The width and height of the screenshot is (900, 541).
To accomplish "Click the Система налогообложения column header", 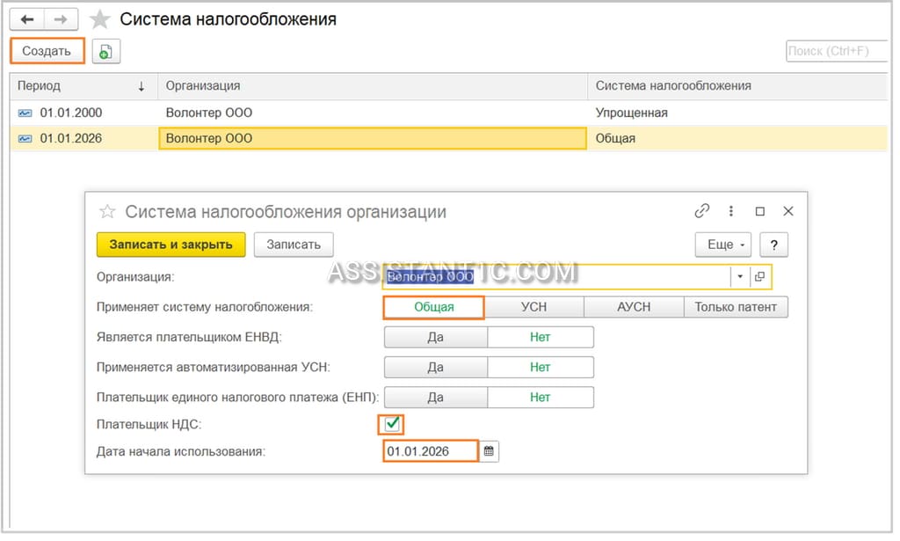I will pyautogui.click(x=737, y=86).
